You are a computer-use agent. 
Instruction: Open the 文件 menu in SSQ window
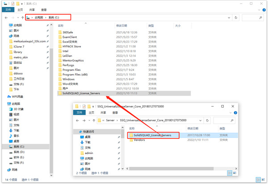tap(80, 113)
